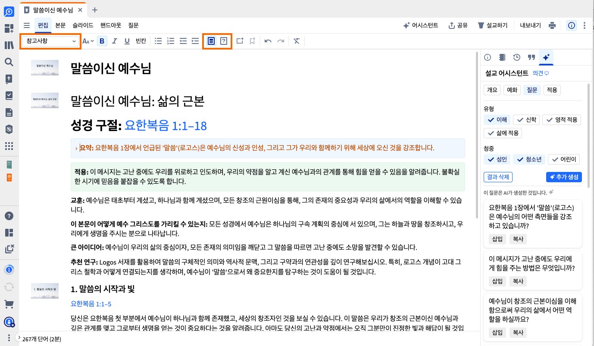
Task: Uncheck the 청소년 audience chip
Action: [x=529, y=159]
